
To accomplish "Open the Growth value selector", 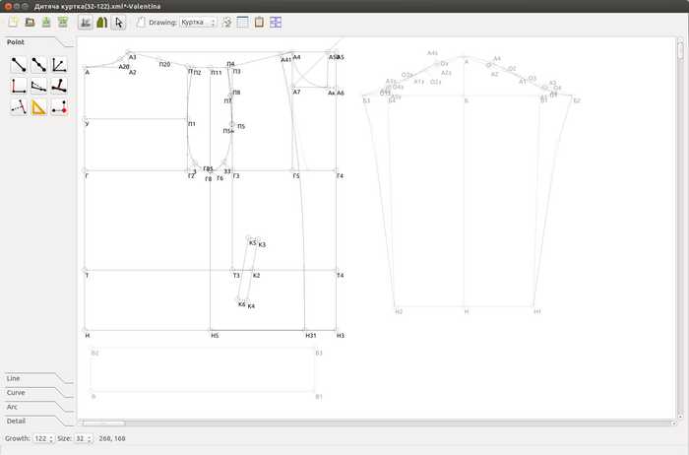I will (43, 438).
